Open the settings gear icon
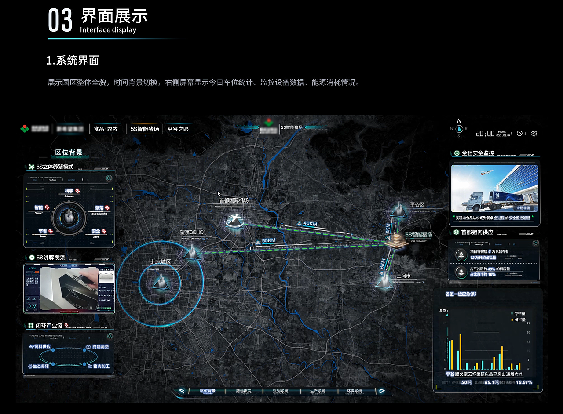 534,134
